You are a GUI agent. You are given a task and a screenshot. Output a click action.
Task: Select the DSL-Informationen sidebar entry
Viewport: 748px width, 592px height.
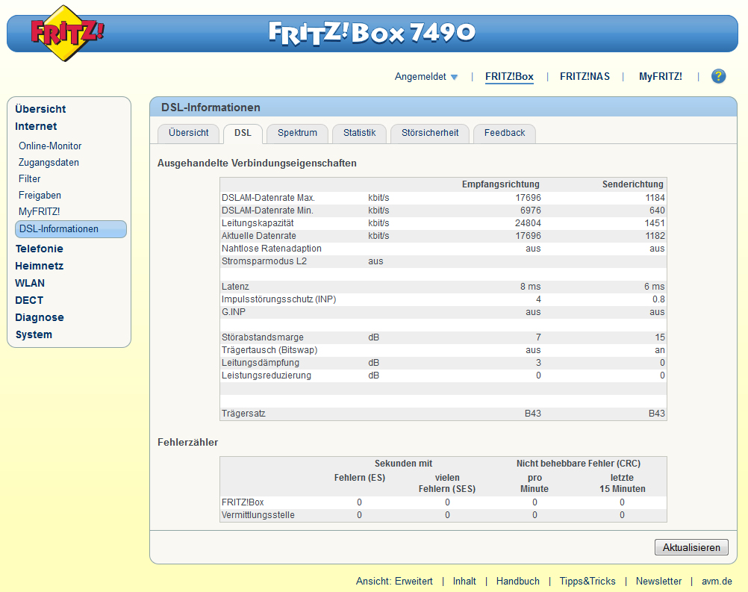click(x=71, y=229)
